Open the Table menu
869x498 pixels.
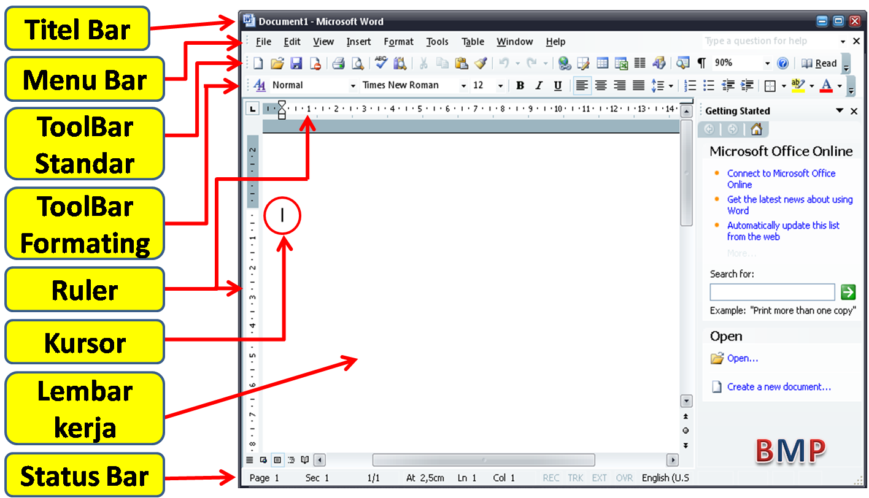[x=473, y=42]
